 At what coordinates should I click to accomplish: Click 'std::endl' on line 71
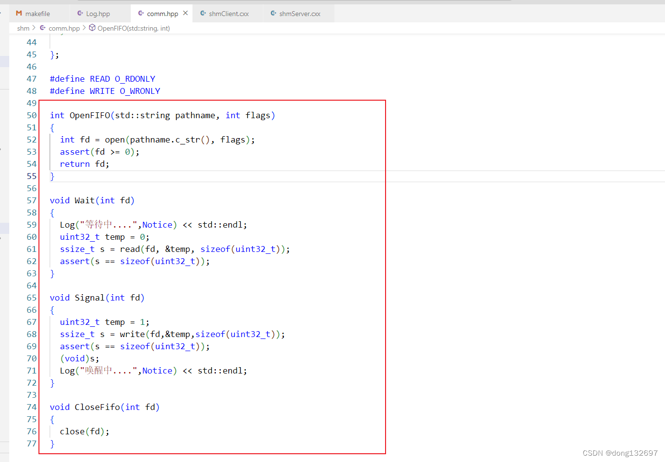[220, 371]
